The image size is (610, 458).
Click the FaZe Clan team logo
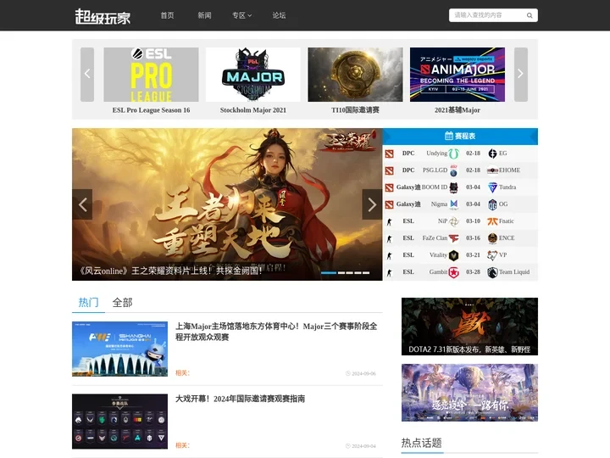453,238
